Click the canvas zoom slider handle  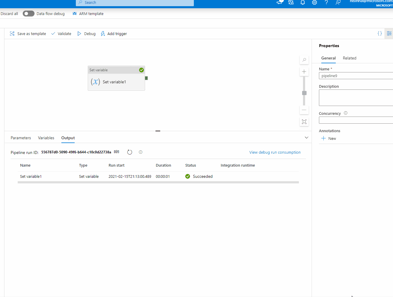304,93
